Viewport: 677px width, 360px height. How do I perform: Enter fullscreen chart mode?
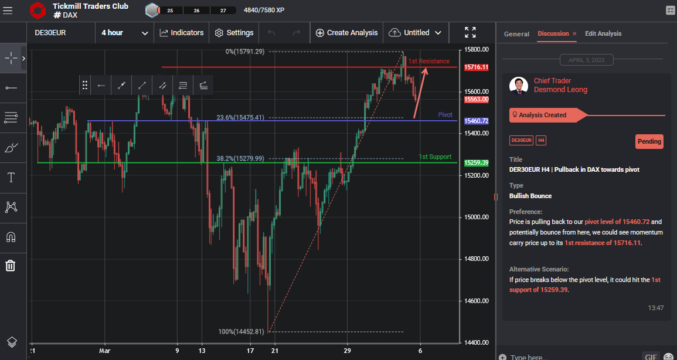[470, 32]
